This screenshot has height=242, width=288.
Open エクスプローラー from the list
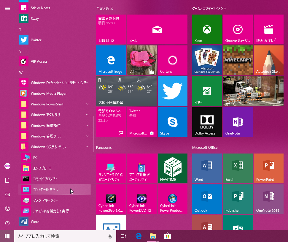point(54,168)
